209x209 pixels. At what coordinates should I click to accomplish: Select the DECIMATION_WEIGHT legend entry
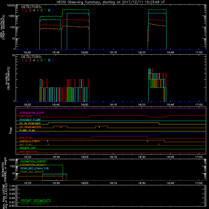(x=33, y=165)
